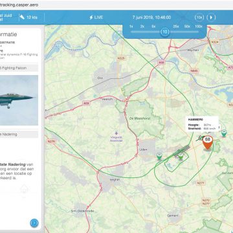Start playback with the play button
Screen dimensions: 233x233
(211, 17)
